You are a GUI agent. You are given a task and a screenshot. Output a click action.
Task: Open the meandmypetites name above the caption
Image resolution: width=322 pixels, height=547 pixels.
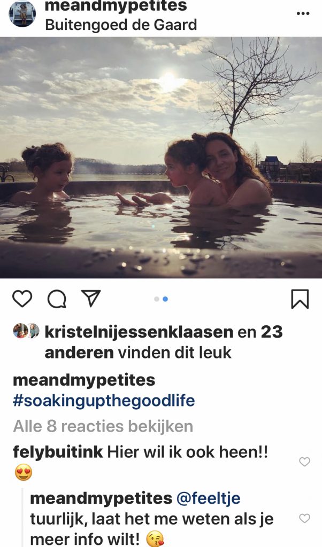click(84, 380)
